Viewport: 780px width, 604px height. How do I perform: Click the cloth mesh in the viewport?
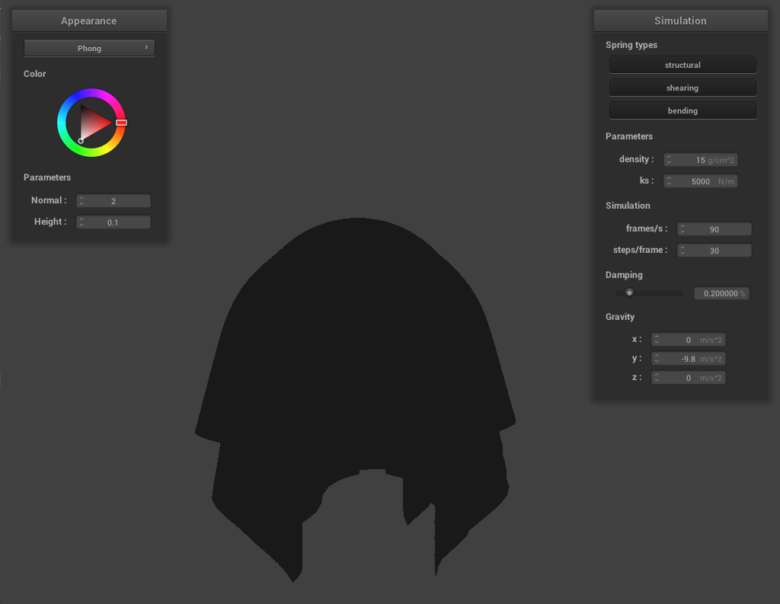(x=356, y=358)
